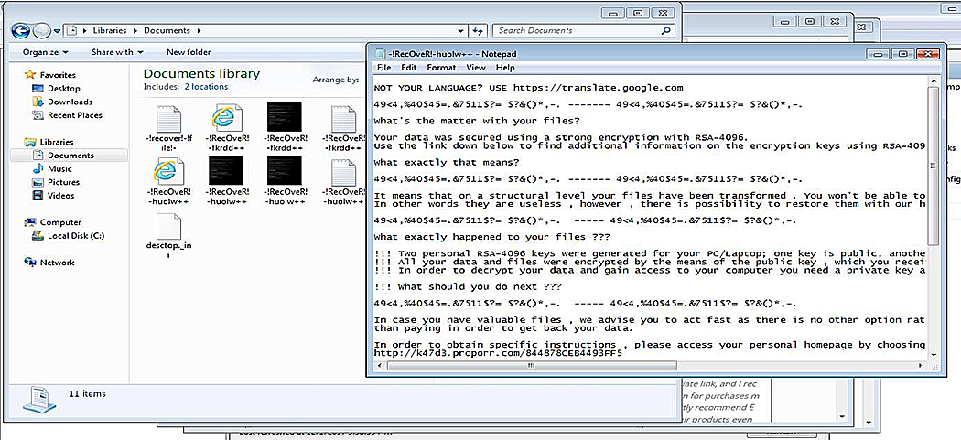Screen dimensions: 961x440
Task: Click the Explorer Back navigation arrow
Action: [21, 30]
